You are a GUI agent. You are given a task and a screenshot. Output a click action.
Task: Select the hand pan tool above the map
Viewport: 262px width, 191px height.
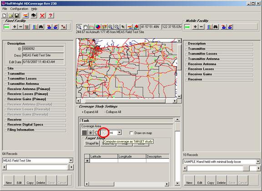coord(86,27)
